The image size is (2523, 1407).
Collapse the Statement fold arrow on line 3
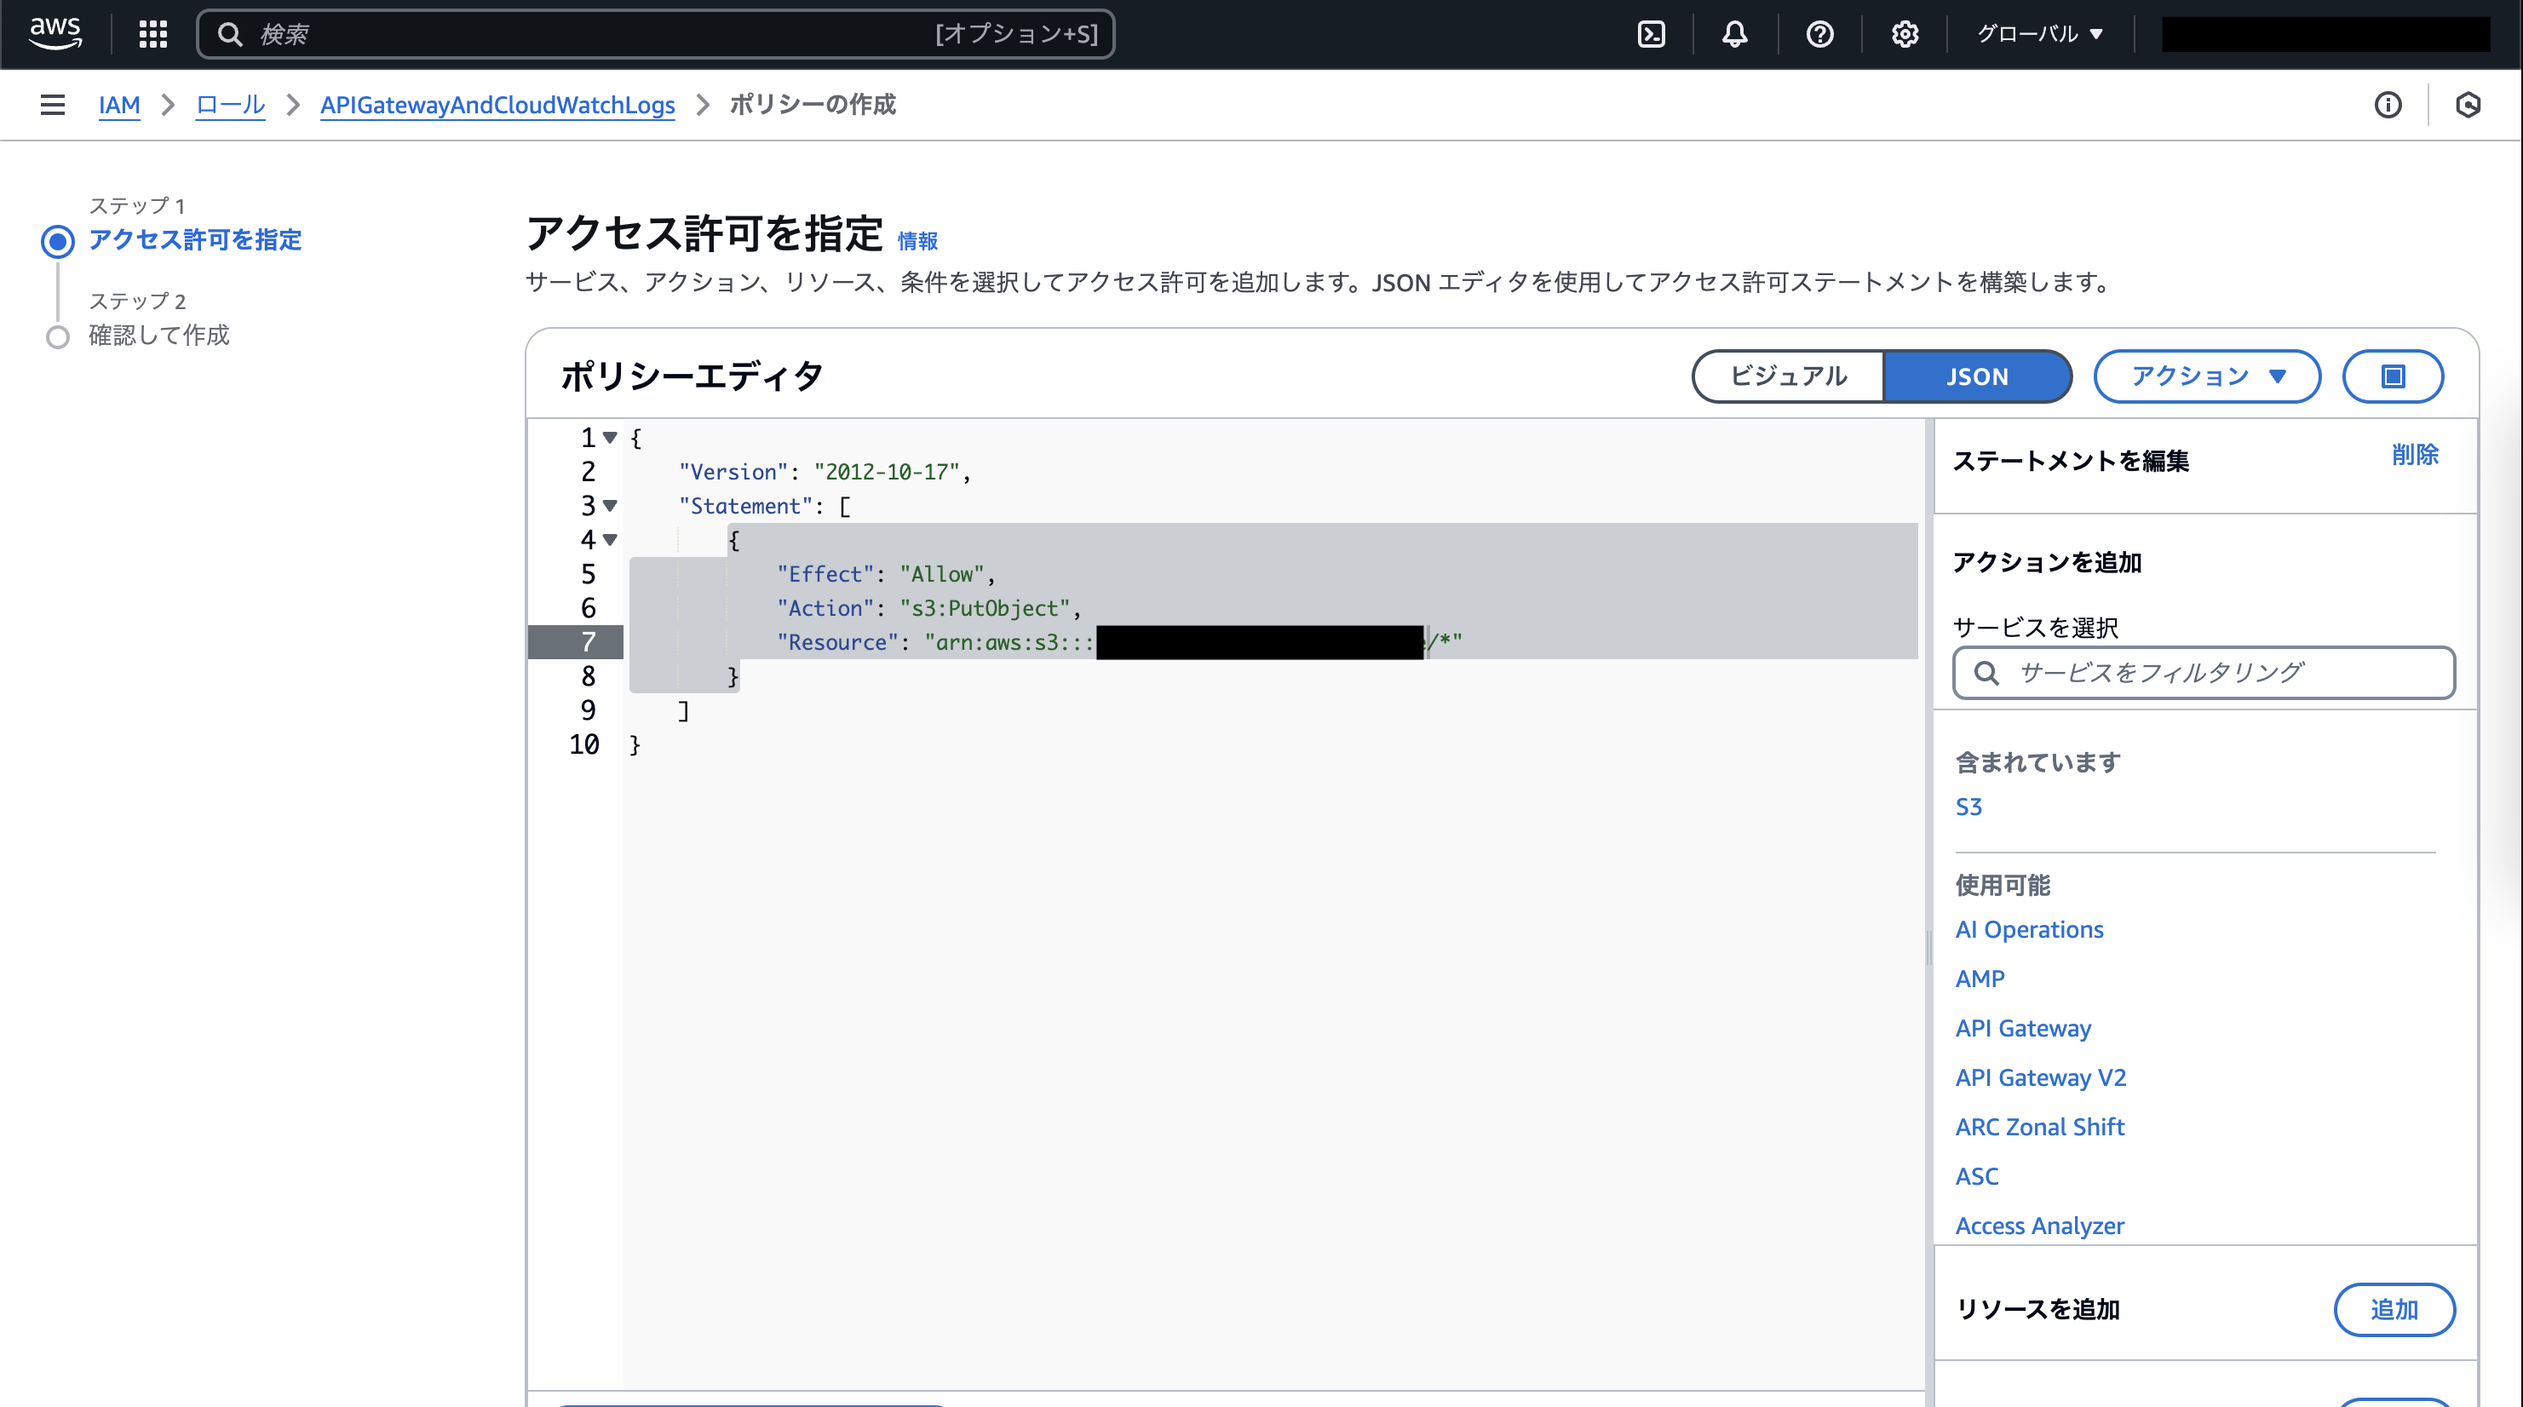pos(610,506)
